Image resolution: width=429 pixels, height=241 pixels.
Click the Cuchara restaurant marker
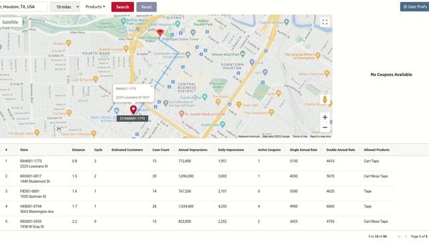pyautogui.click(x=69, y=112)
